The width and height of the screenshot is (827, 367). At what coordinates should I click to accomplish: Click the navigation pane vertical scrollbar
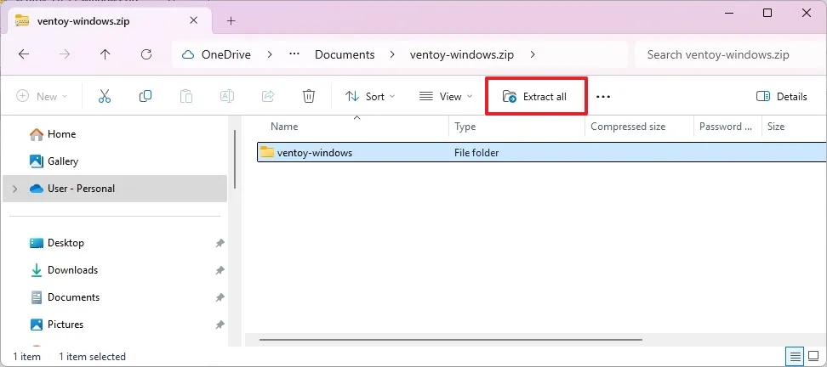[x=235, y=160]
